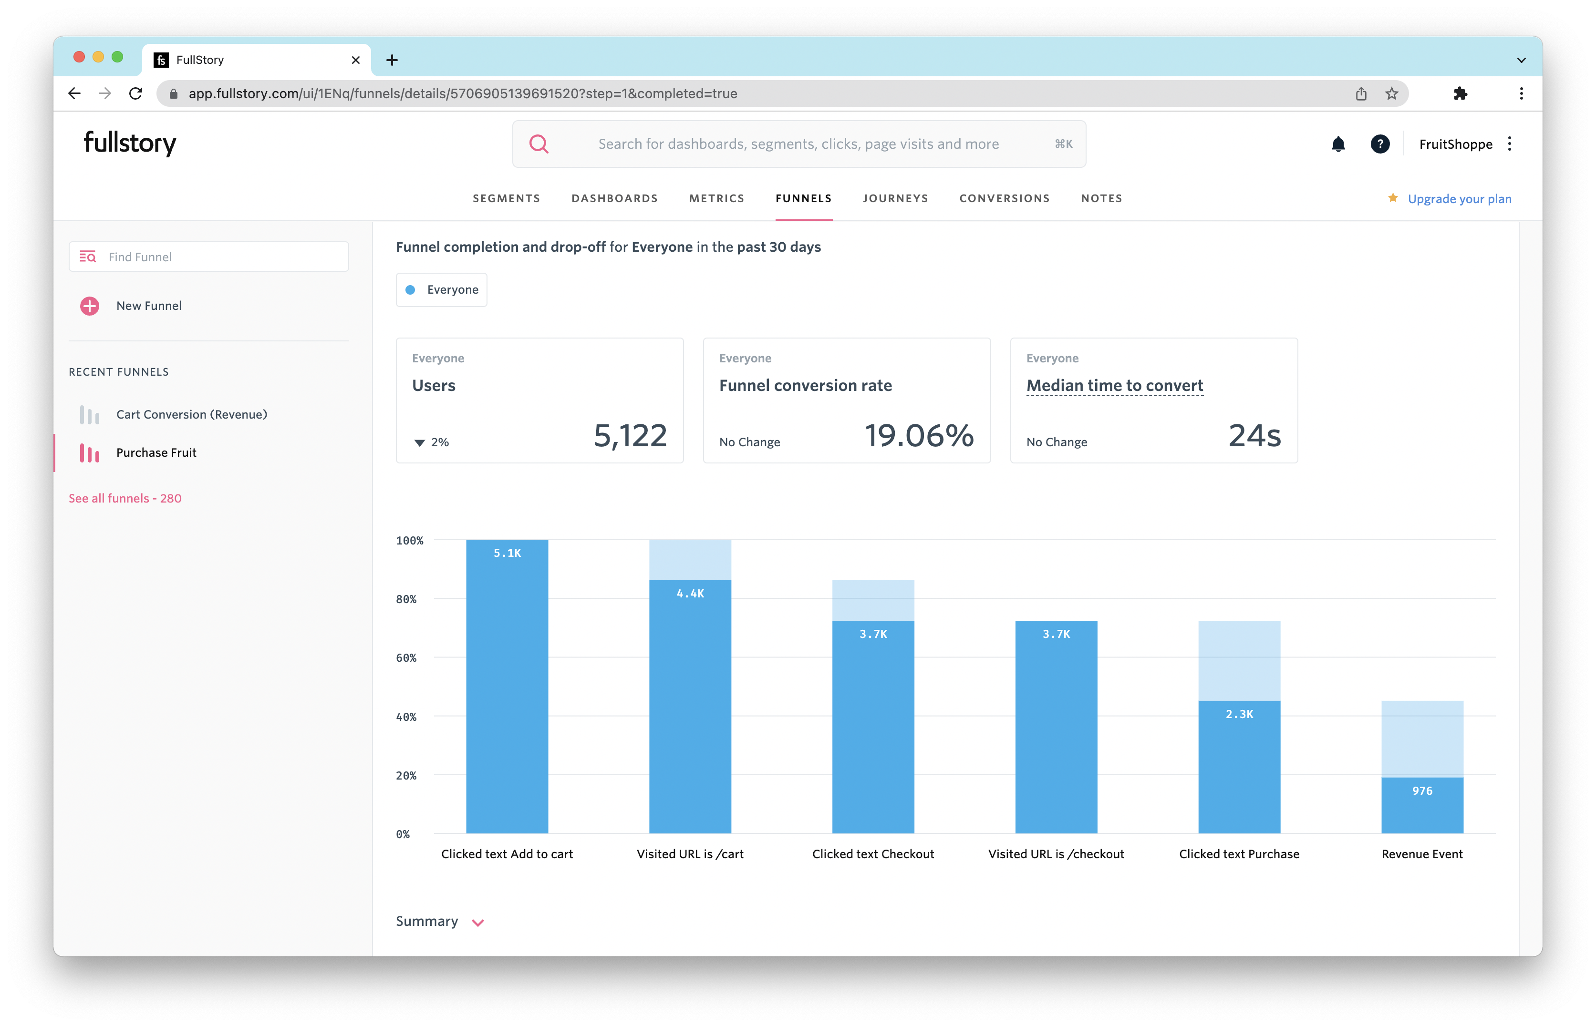Click the Upgrade your plan link
The image size is (1596, 1027).
(1459, 199)
